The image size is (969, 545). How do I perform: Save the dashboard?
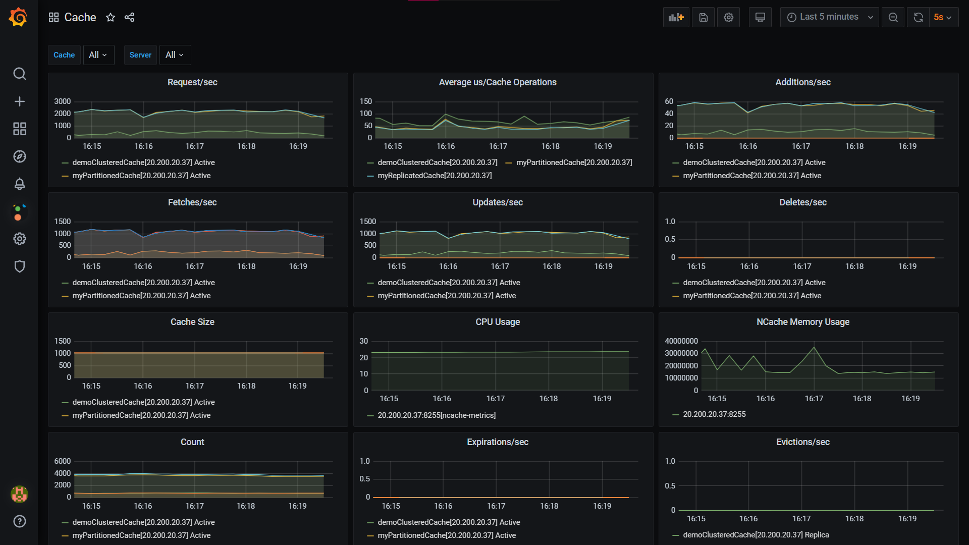pos(703,17)
